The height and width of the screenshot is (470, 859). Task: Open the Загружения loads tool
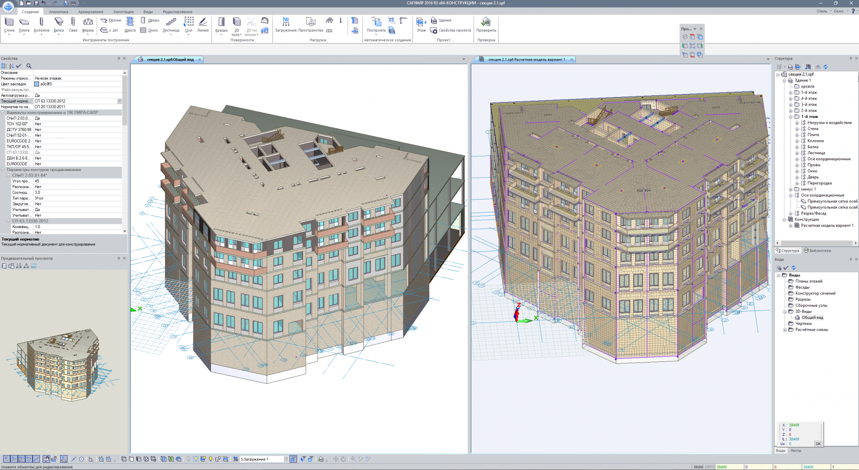click(286, 24)
